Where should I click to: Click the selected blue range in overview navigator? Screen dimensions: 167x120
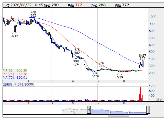[x=118, y=112]
